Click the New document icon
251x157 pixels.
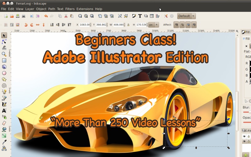6,16
